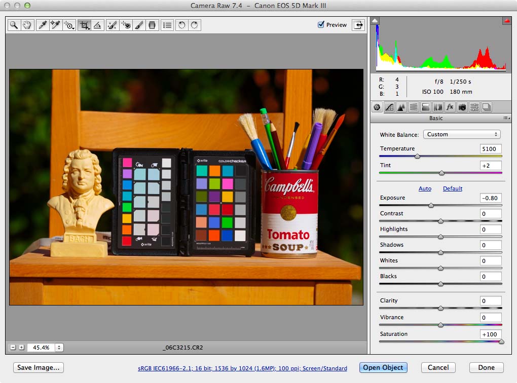This screenshot has width=517, height=383.
Task: Open the Camera Calibration panel tab
Action: [462, 107]
